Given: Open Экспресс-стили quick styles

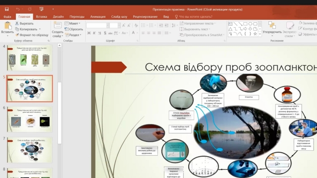Looking at the screenshot, I should point(290,30).
